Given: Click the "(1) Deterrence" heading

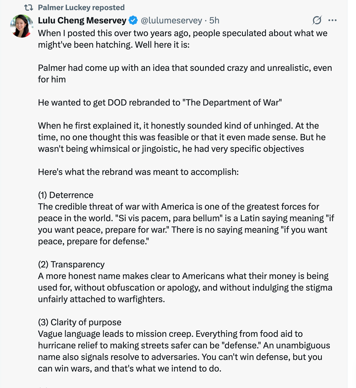Looking at the screenshot, I should [66, 195].
